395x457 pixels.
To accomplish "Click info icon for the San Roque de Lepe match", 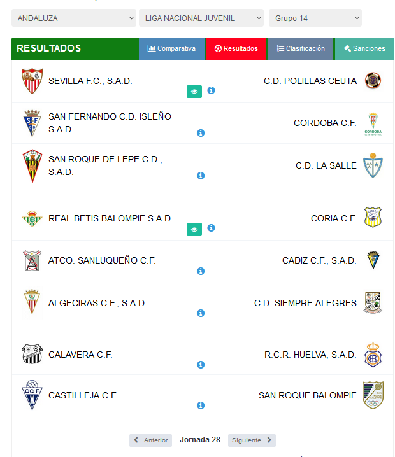I will (x=201, y=176).
